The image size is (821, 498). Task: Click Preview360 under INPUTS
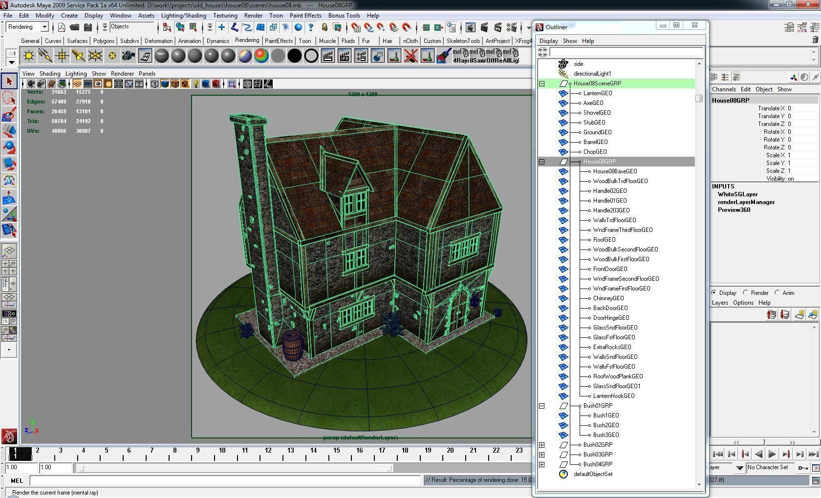[x=734, y=210]
